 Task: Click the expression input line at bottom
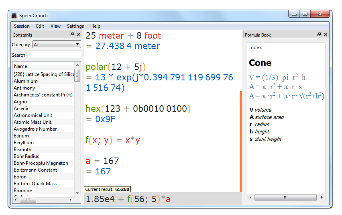pyautogui.click(x=163, y=199)
